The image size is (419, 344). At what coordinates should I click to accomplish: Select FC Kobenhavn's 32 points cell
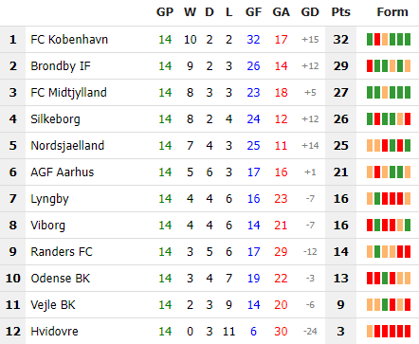pyautogui.click(x=340, y=40)
